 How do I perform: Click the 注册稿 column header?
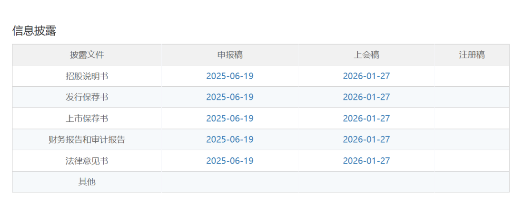coord(472,55)
